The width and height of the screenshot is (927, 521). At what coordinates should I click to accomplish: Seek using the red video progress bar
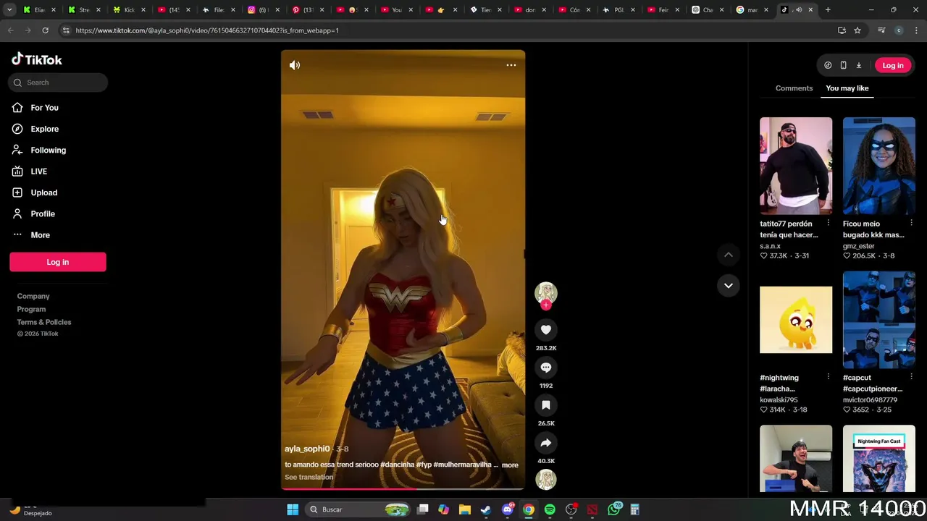pyautogui.click(x=403, y=489)
